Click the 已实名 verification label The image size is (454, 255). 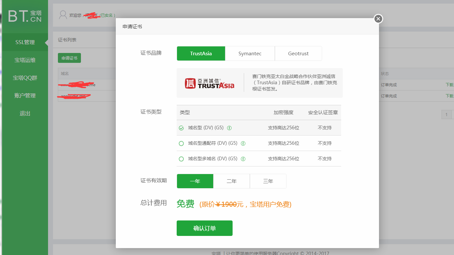pyautogui.click(x=108, y=15)
